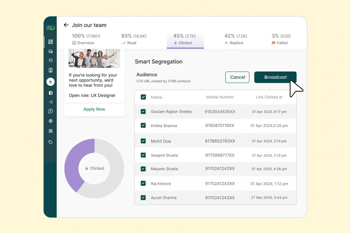Image resolution: width=350 pixels, height=233 pixels.
Task: Click the tag label icon in sidebar
Action: coord(51,142)
